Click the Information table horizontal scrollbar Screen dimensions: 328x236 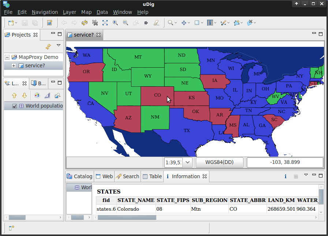[206, 218]
